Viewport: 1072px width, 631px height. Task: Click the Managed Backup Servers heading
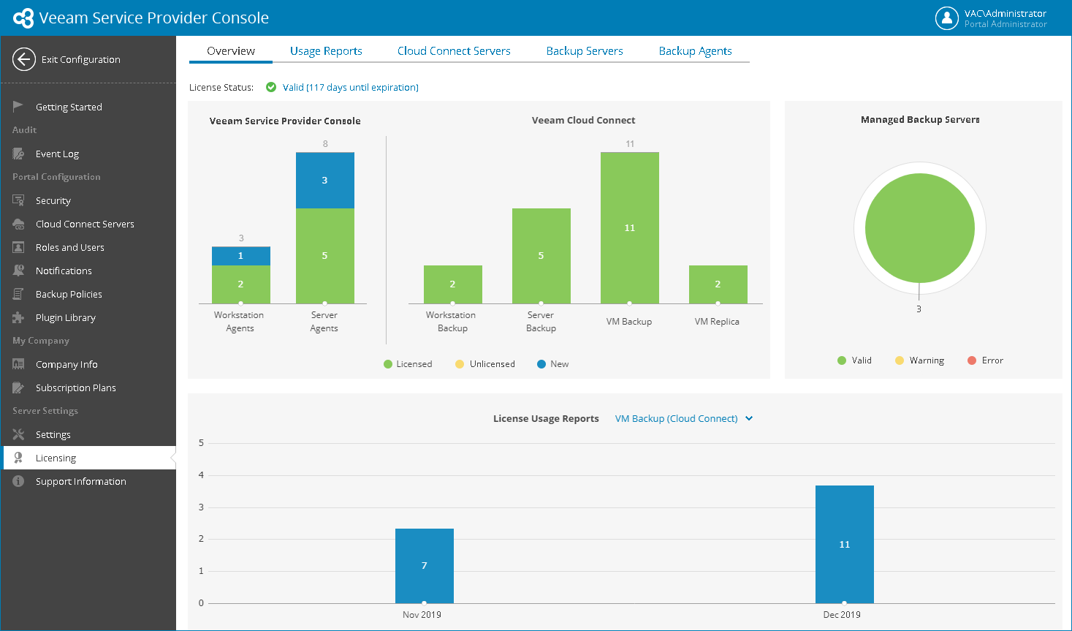pyautogui.click(x=920, y=119)
